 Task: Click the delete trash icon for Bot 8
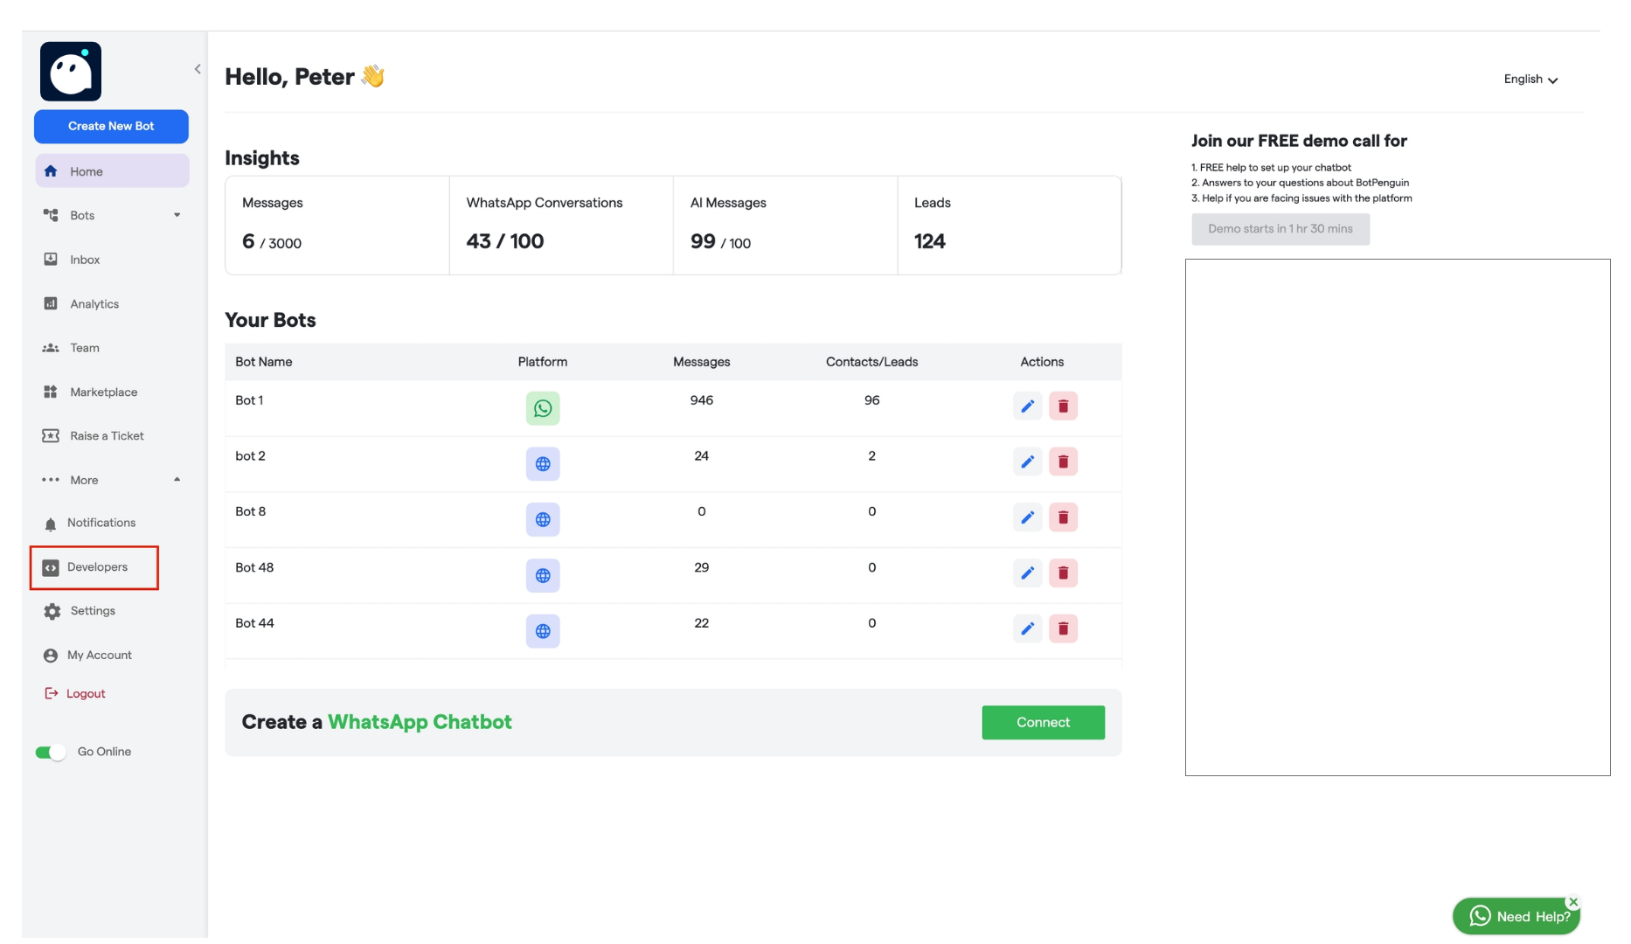1063,517
